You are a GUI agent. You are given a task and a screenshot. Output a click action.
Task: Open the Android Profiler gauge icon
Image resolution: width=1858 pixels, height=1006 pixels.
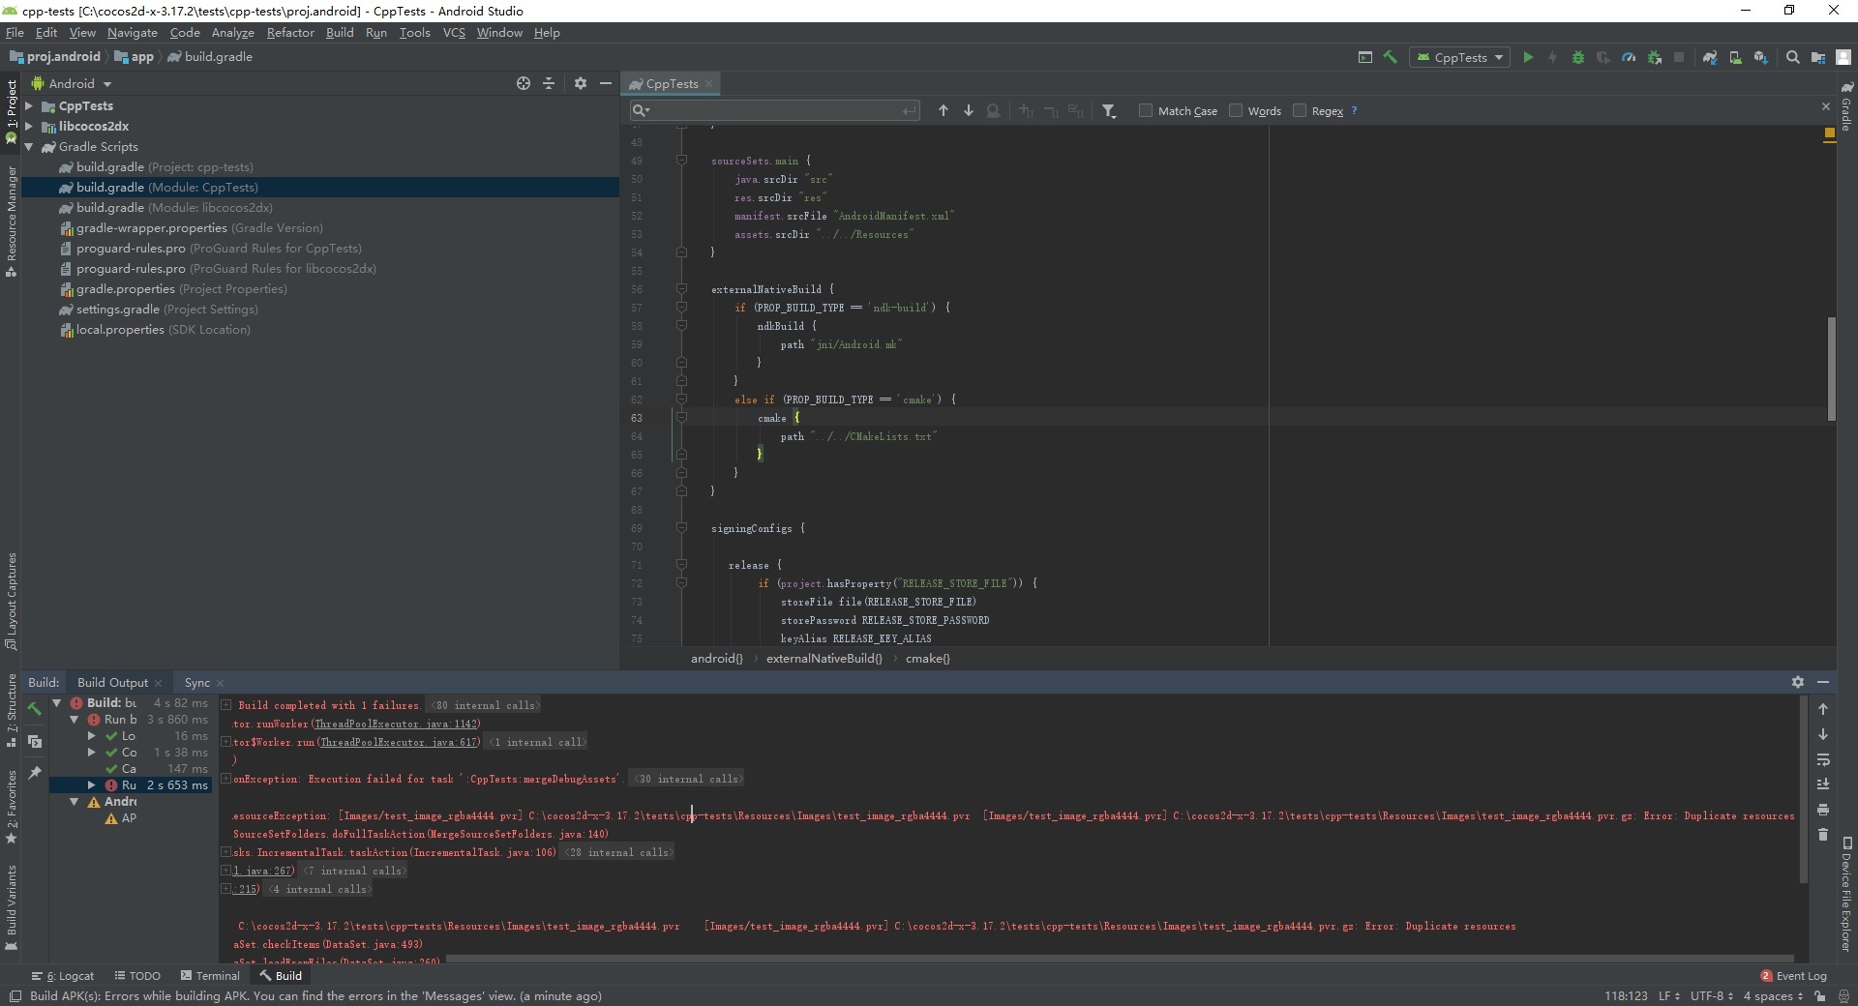pyautogui.click(x=1629, y=58)
